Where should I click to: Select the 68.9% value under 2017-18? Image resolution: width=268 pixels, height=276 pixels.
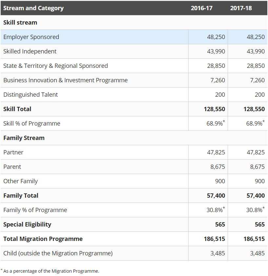pos(255,123)
